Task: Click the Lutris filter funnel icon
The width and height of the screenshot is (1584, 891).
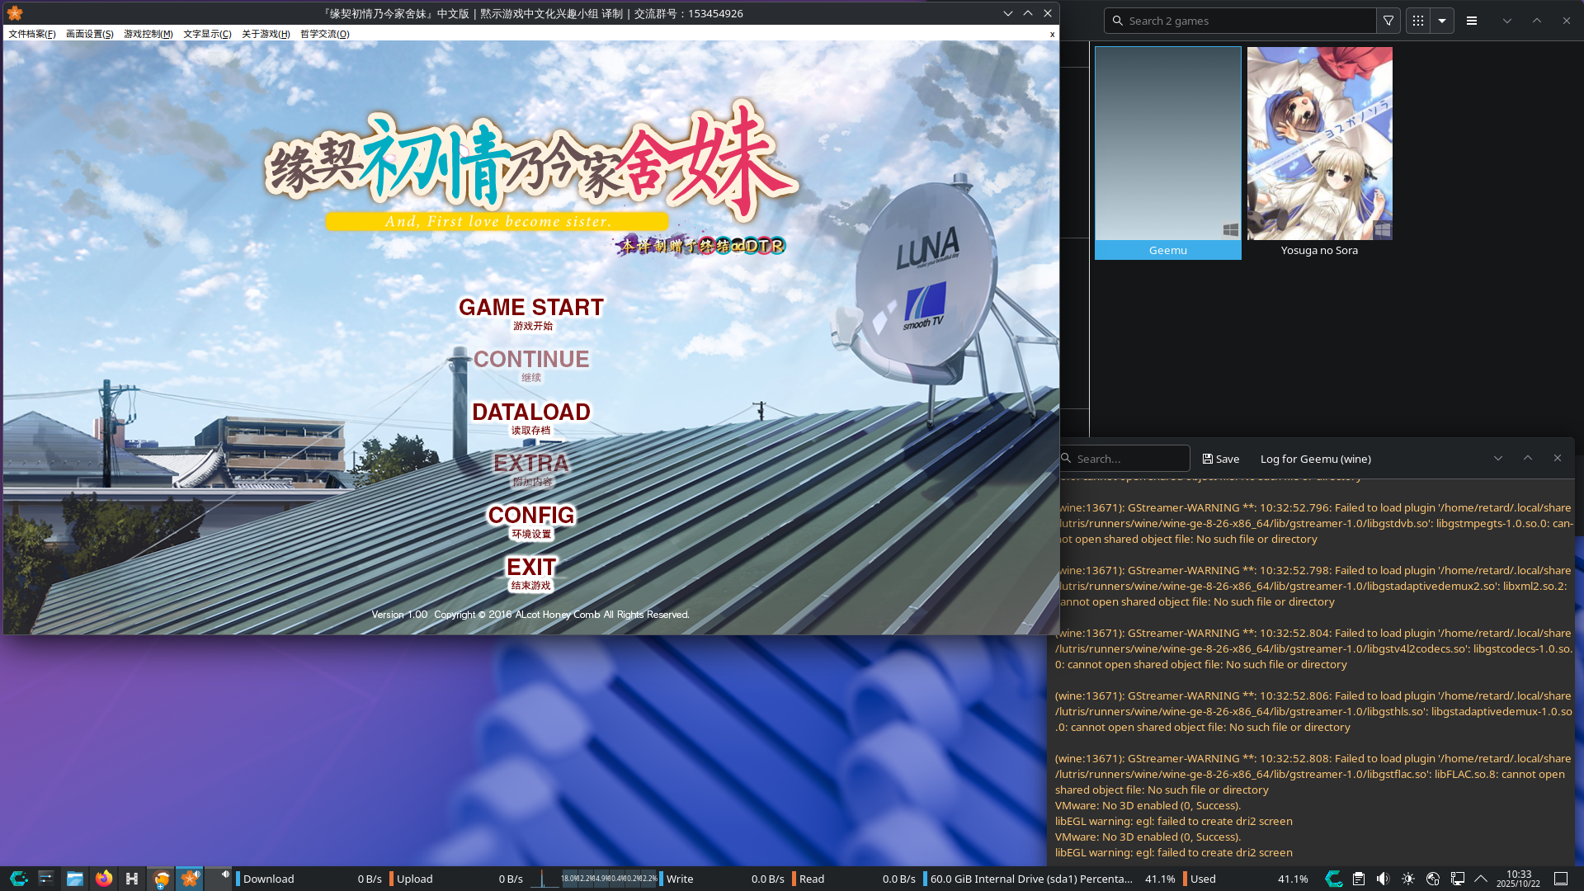Action: [x=1388, y=21]
